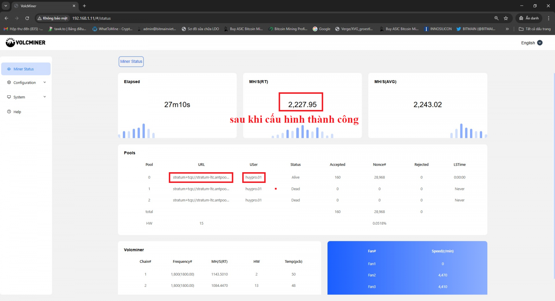The height and width of the screenshot is (301, 555).
Task: Click the Fan3 speed 4,410
Action: click(443, 287)
